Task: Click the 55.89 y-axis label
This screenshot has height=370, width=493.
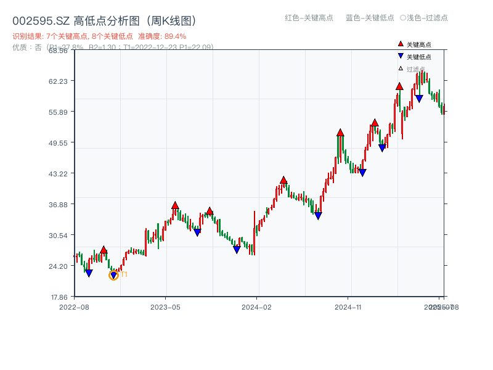Action: pos(58,112)
